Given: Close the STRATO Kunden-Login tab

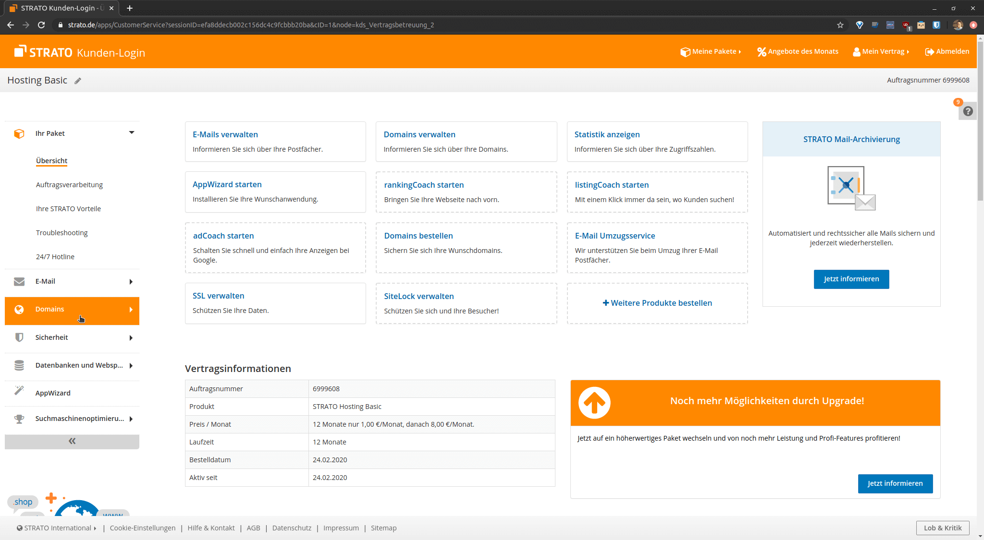Looking at the screenshot, I should pyautogui.click(x=111, y=8).
